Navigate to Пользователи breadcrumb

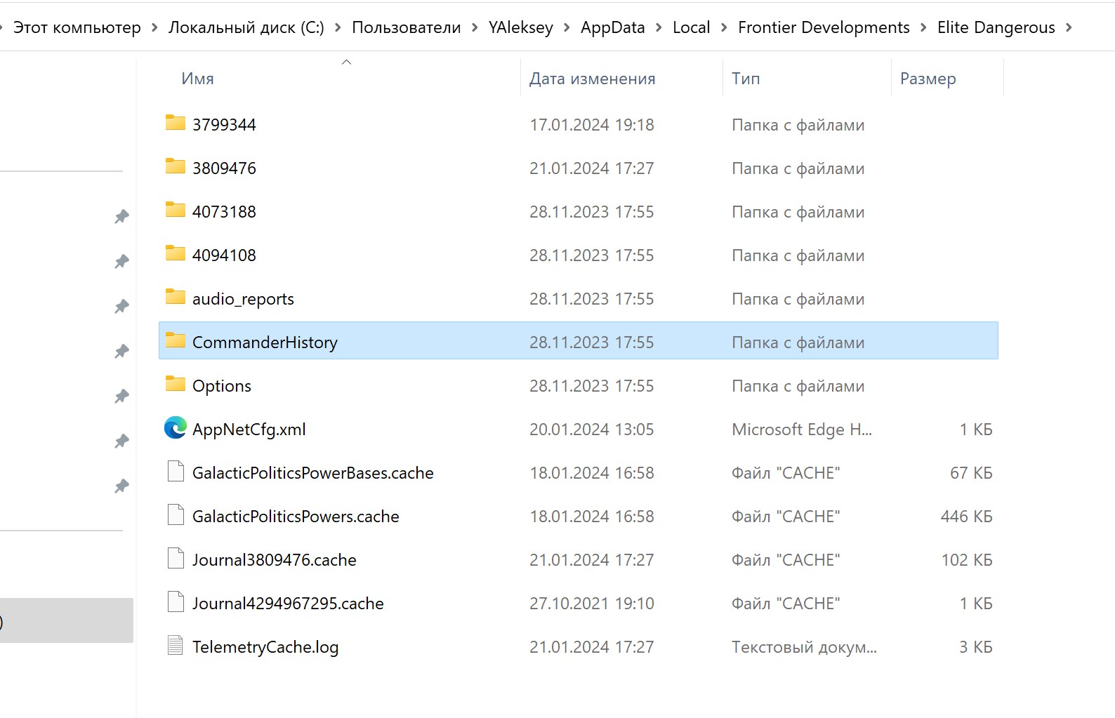point(407,27)
